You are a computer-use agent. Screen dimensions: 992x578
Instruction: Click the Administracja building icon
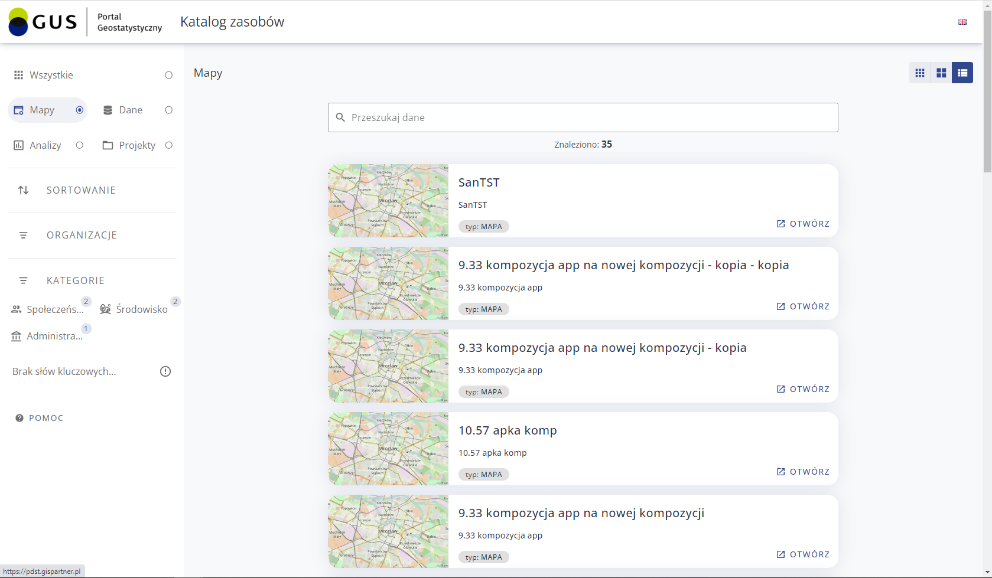(17, 336)
